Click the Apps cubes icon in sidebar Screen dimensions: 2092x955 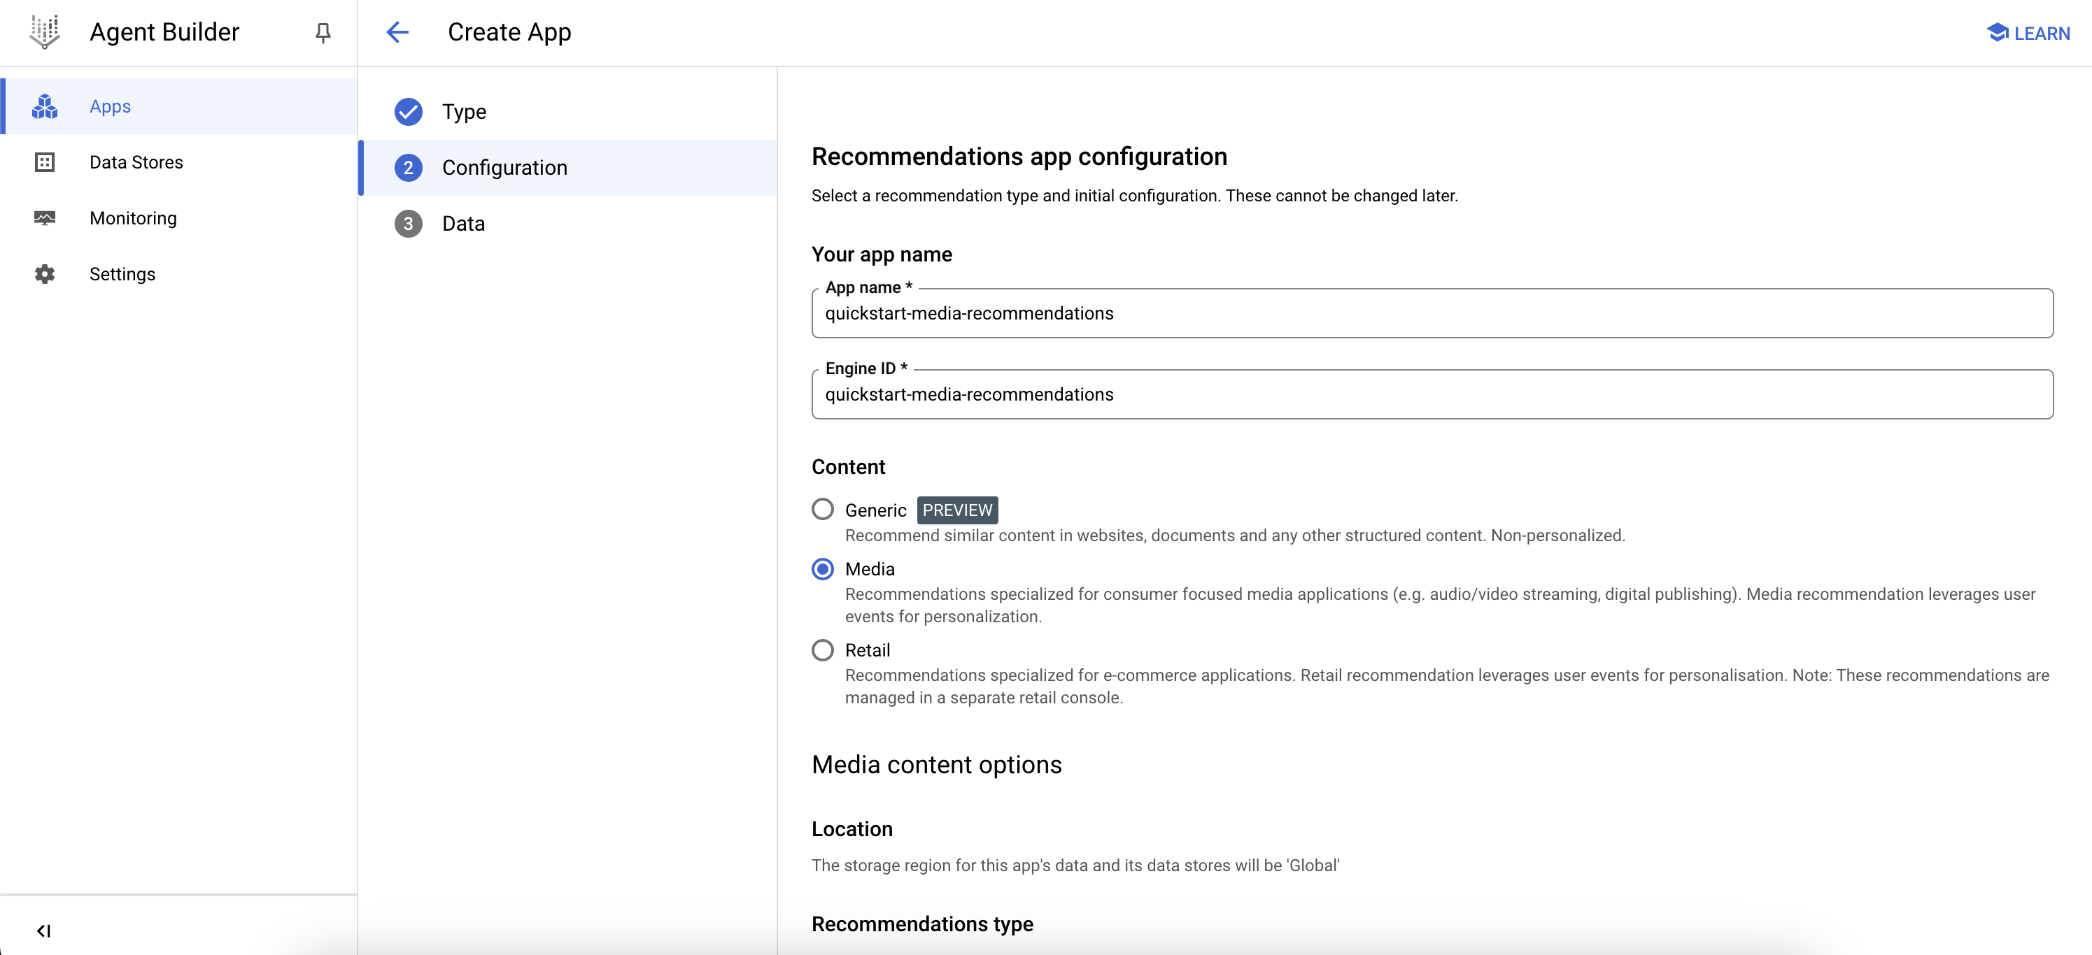45,106
